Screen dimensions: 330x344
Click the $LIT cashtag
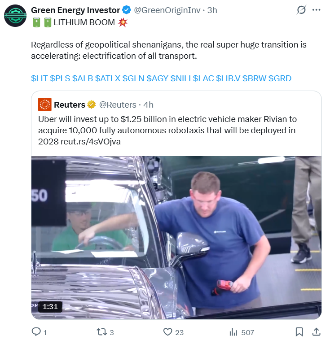[39, 78]
